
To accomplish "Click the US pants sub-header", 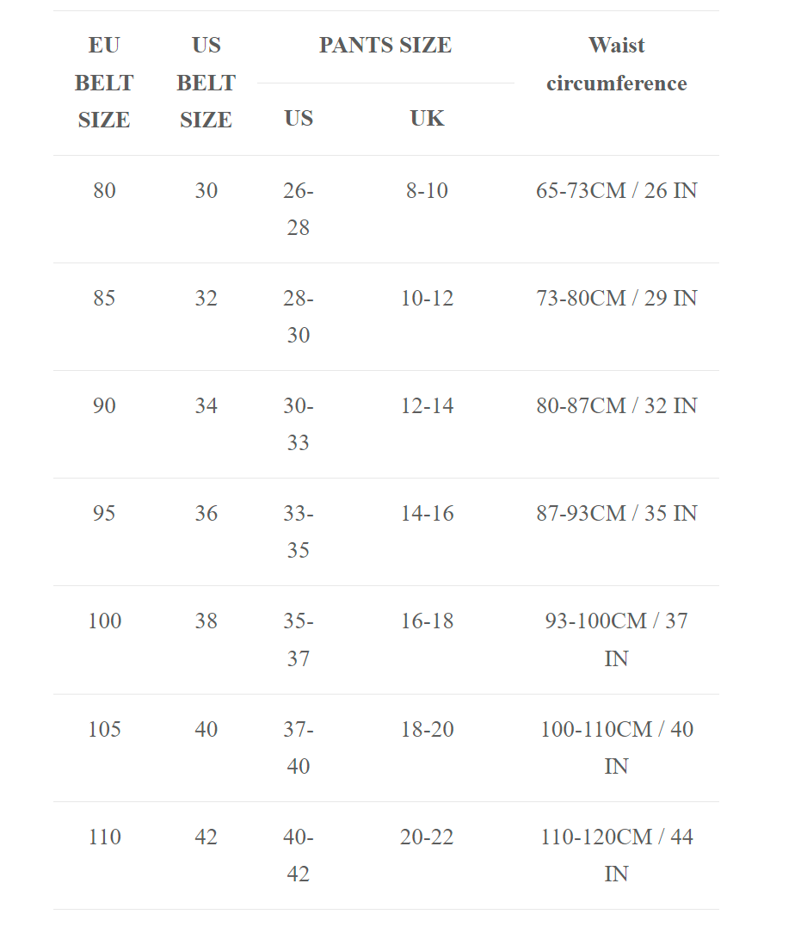I will (x=299, y=119).
